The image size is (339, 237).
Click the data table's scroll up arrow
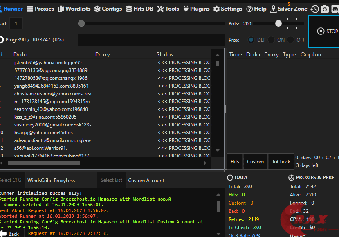click(x=218, y=54)
